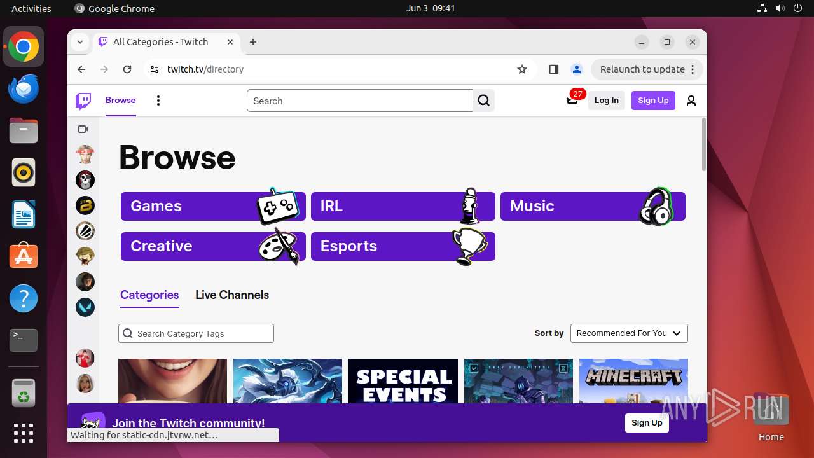Viewport: 814px width, 458px height.
Task: Open a new browser tab
Action: [253, 42]
